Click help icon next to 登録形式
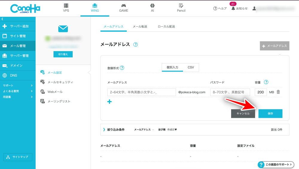Screen dimensions: 299x169 [122, 68]
